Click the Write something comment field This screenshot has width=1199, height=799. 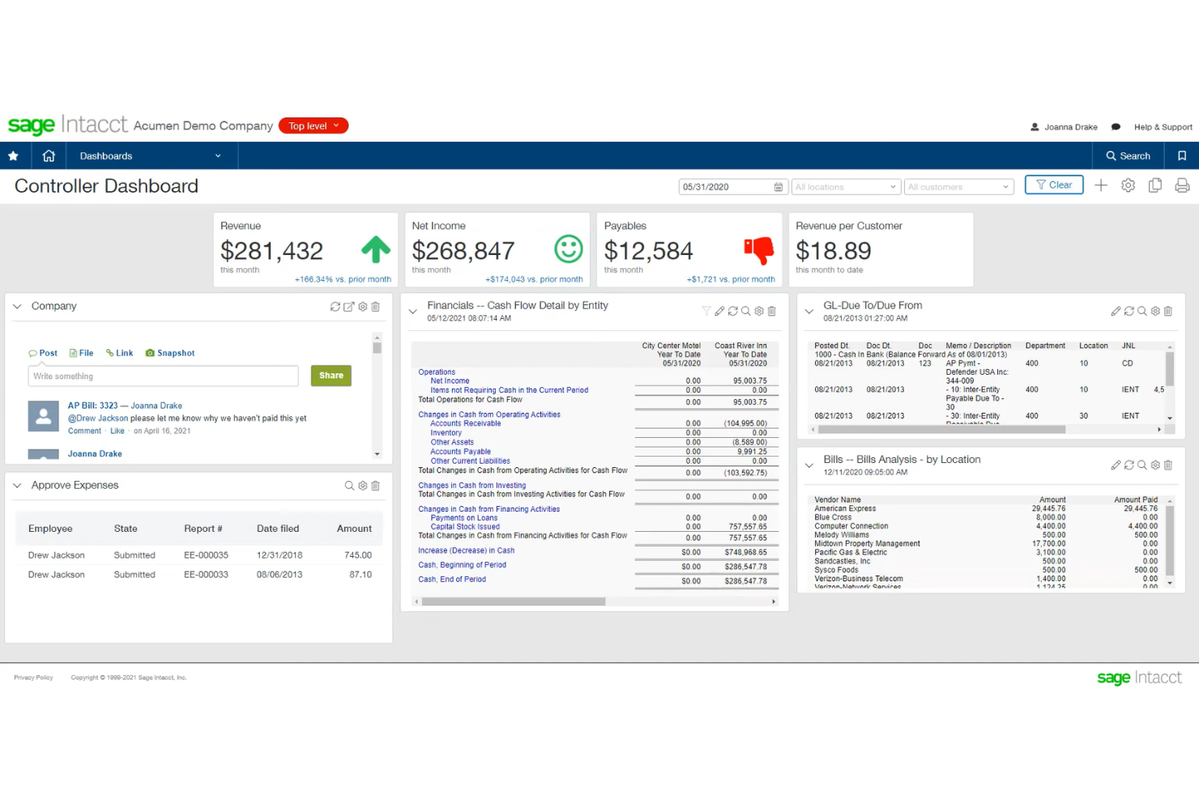[x=162, y=376]
